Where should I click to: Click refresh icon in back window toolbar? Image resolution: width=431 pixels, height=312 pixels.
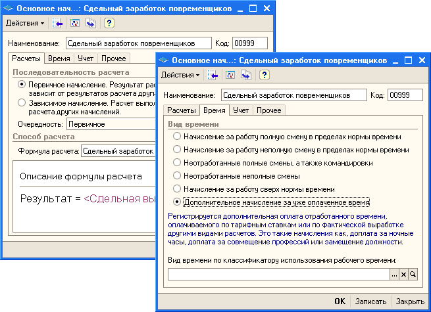(x=75, y=23)
